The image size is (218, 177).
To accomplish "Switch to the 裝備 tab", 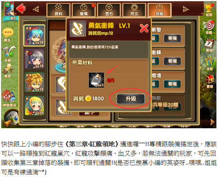I will tap(84, 10).
